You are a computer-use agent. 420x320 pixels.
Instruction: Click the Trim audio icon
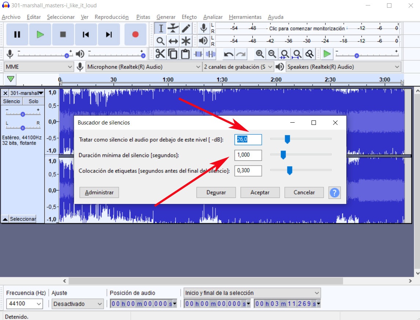pyautogui.click(x=198, y=54)
